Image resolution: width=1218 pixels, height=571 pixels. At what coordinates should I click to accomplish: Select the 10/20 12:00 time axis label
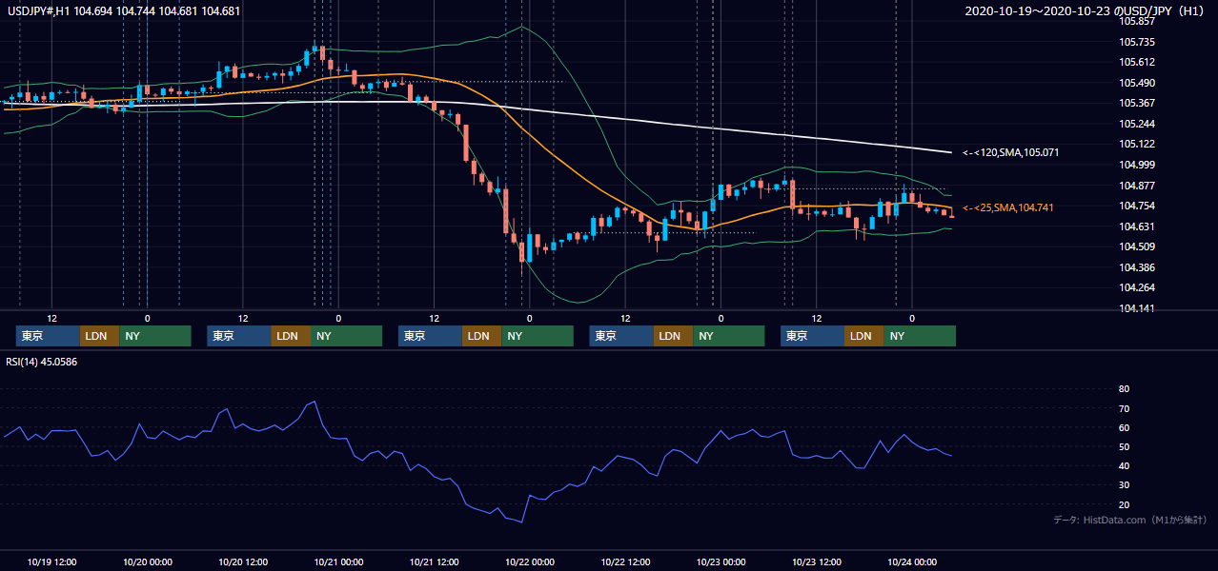pos(243,561)
